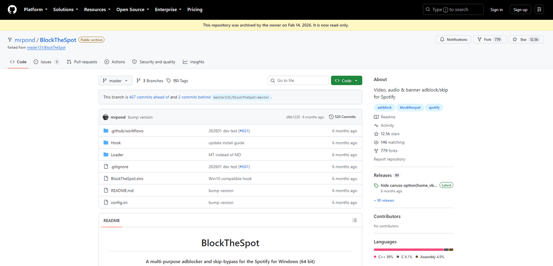Screen dimensions: 553x266
Task: Click the blockthespot topic tag
Action: pos(410,108)
